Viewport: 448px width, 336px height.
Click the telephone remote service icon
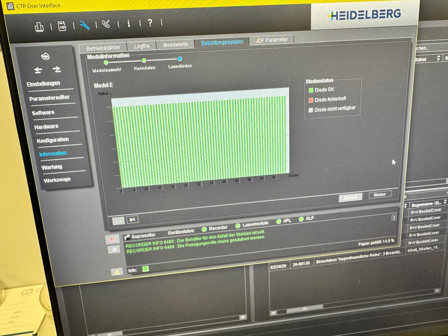[x=106, y=24]
